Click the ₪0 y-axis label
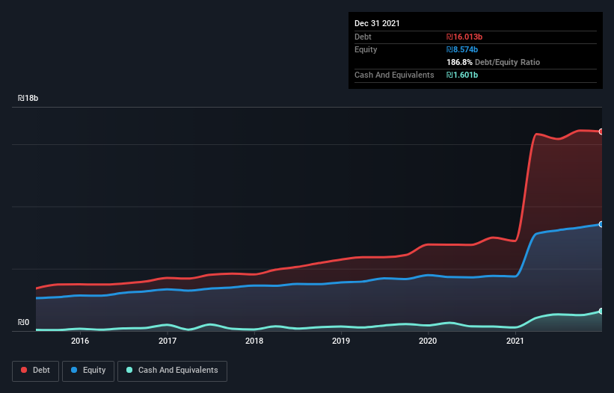Screen dimensions: 614x393 point(23,322)
